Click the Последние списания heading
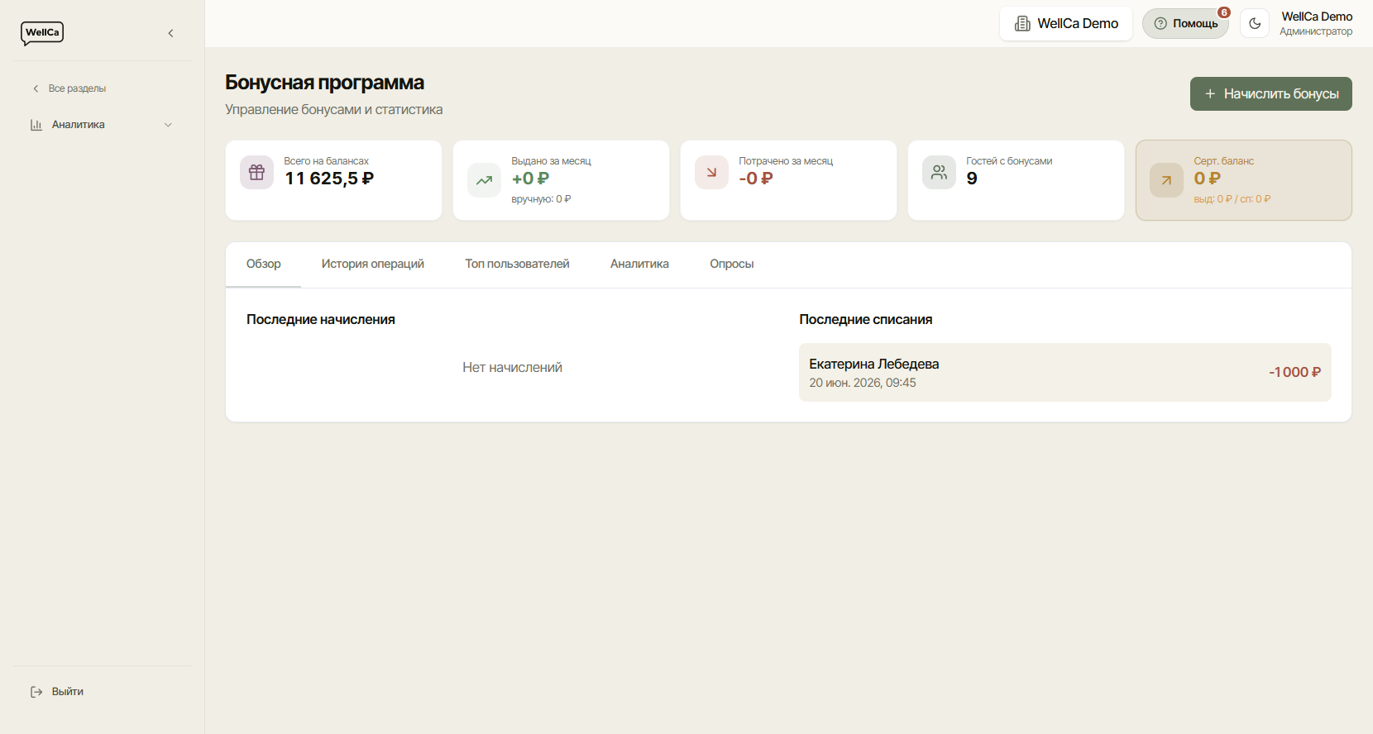This screenshot has height=734, width=1373. coord(866,320)
